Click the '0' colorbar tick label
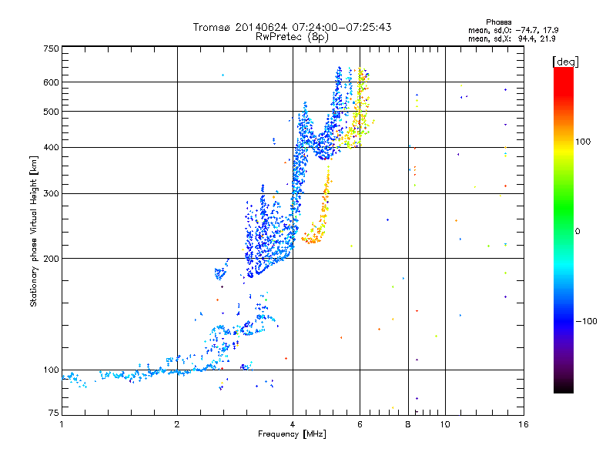 [x=577, y=232]
